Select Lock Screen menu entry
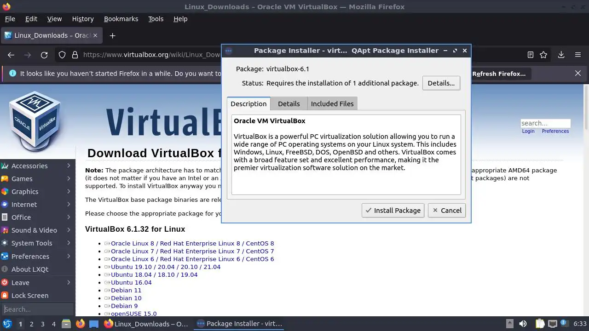 pos(37,295)
